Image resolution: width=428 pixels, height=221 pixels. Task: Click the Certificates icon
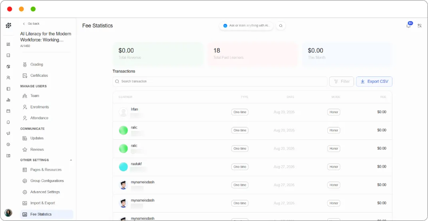coord(25,76)
